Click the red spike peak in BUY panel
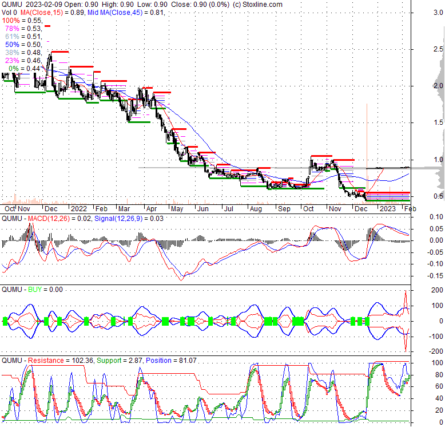This screenshot has width=445, height=427. [x=406, y=291]
